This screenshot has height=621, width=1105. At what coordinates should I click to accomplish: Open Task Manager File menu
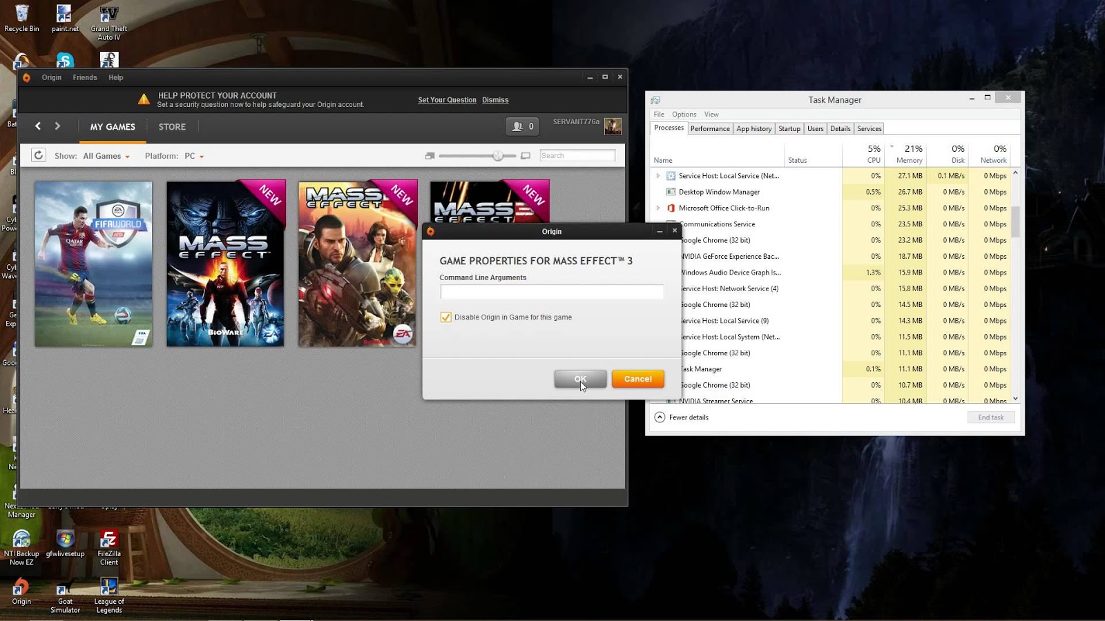tap(659, 115)
